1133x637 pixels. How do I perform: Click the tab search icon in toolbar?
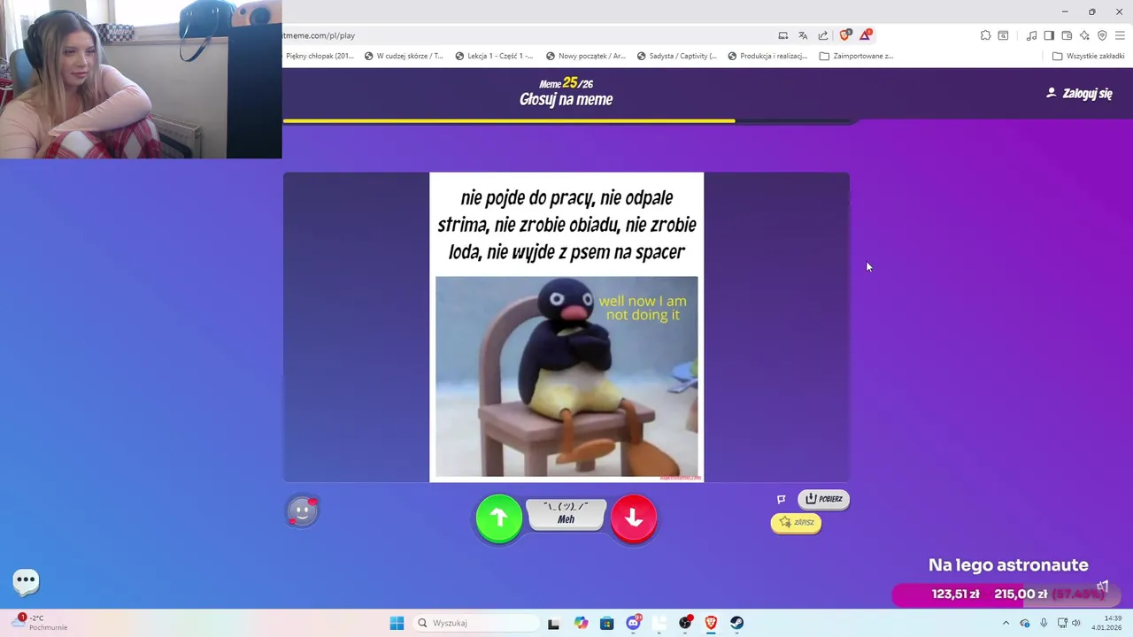tap(1003, 35)
